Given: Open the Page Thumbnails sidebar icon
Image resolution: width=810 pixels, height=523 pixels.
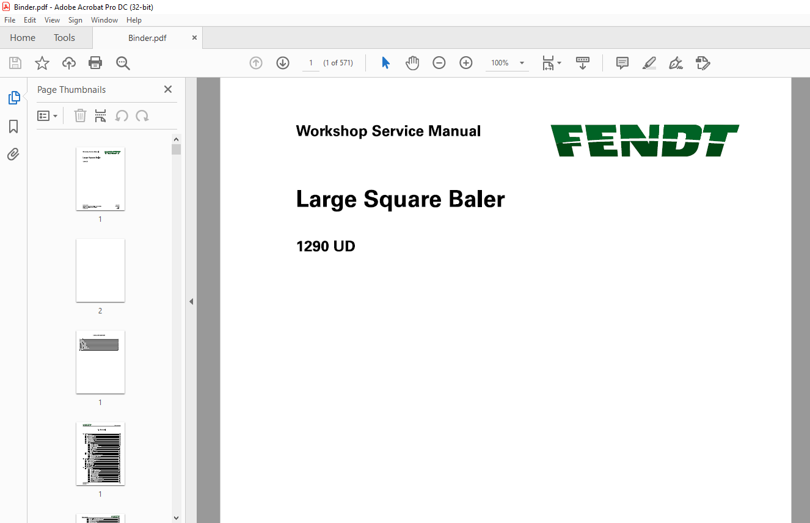Looking at the screenshot, I should pos(13,98).
